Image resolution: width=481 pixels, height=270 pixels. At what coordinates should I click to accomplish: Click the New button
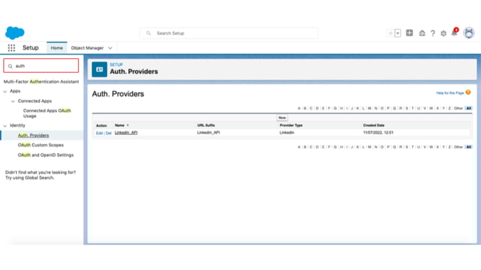pos(282,118)
